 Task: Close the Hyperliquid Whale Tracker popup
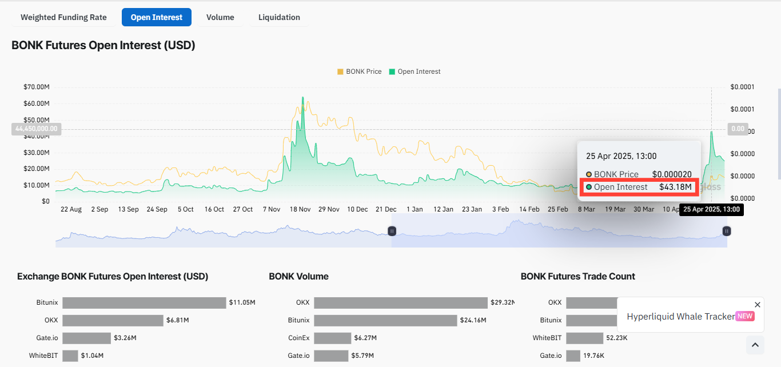click(758, 305)
